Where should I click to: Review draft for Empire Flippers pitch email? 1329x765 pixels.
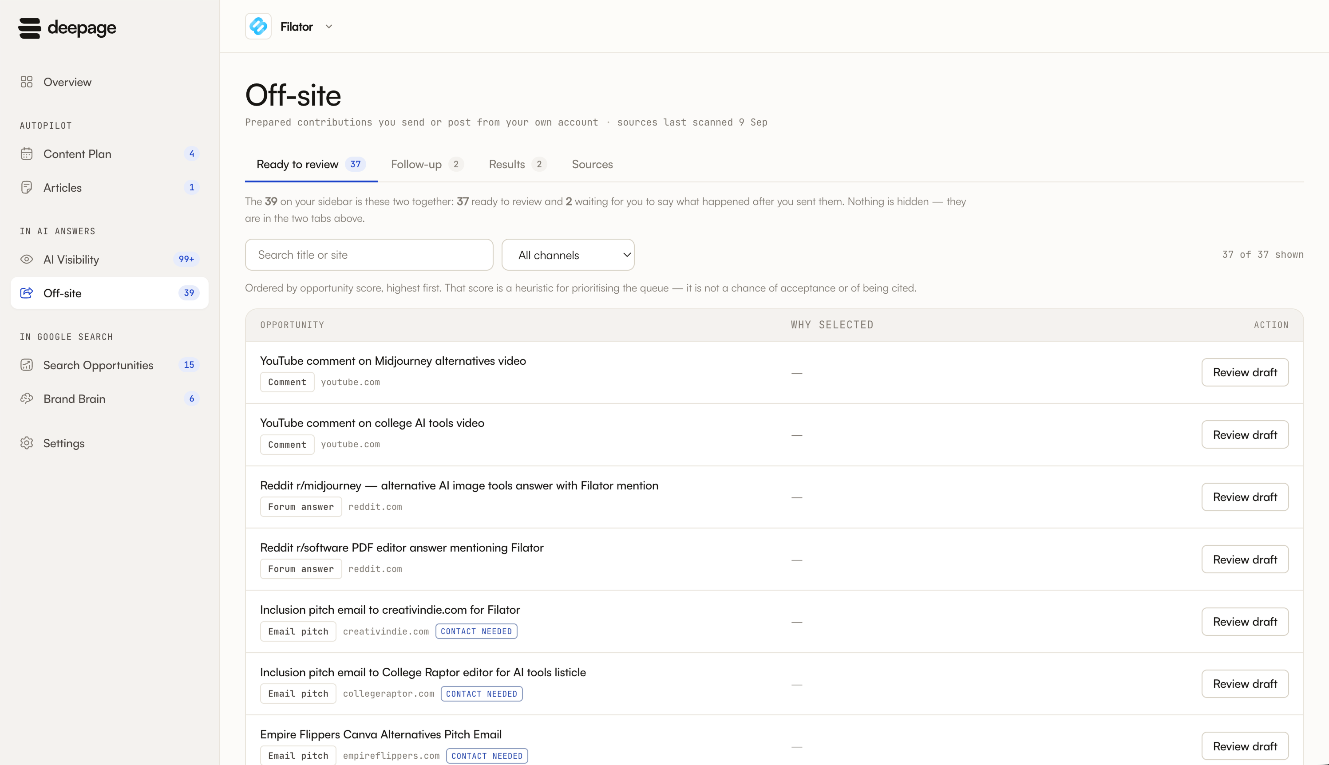[x=1245, y=746]
